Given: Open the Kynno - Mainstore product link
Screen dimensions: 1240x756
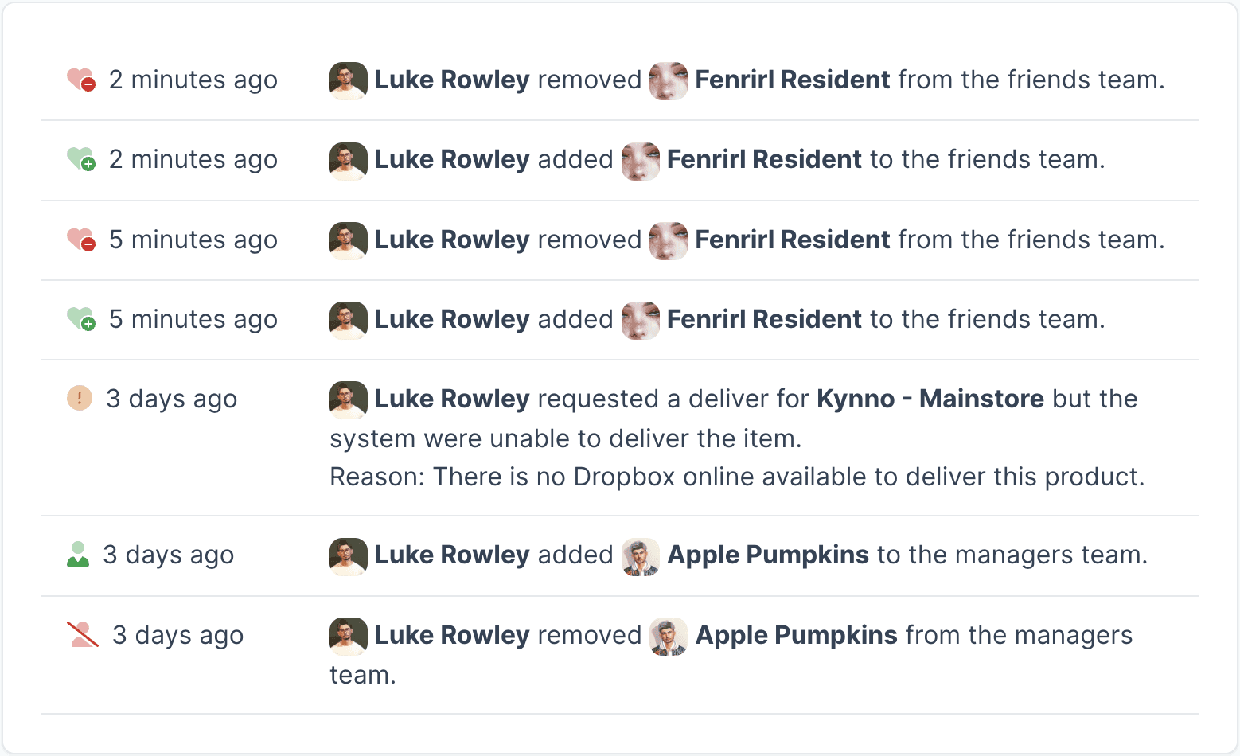Looking at the screenshot, I should pyautogui.click(x=930, y=399).
